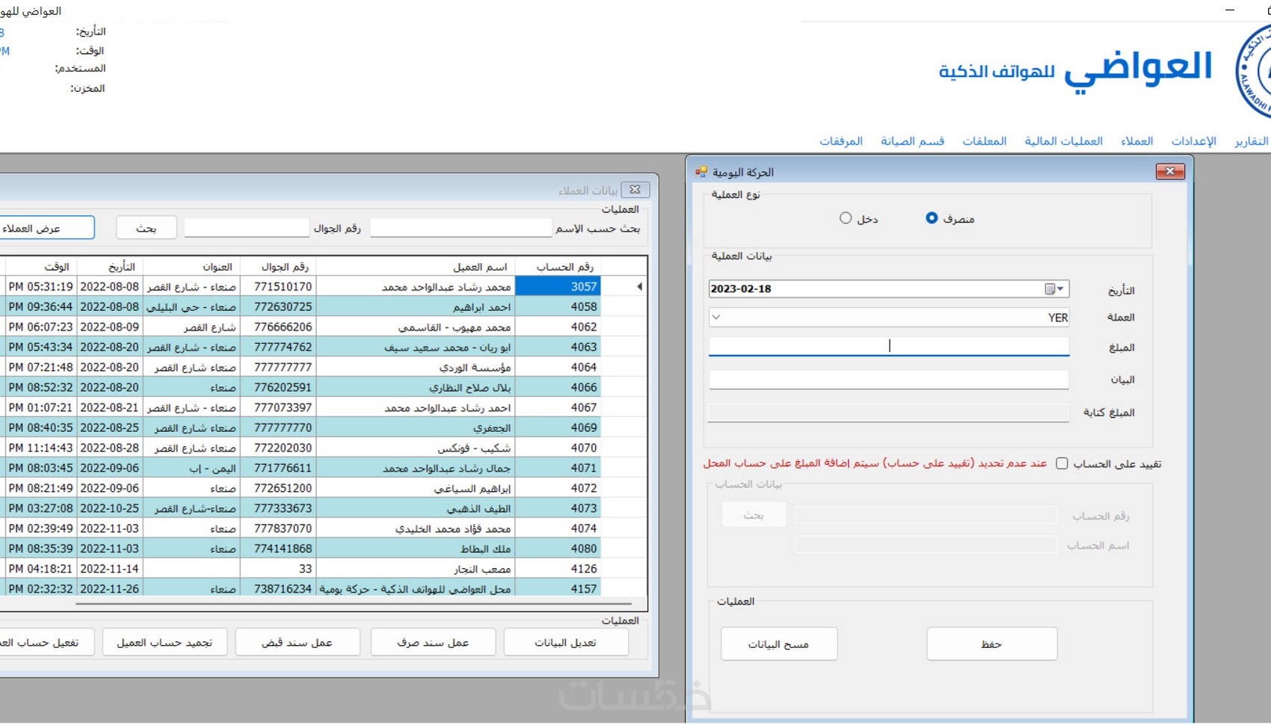Minimize the main application window
This screenshot has height=725, width=1271.
pos(1230,10)
